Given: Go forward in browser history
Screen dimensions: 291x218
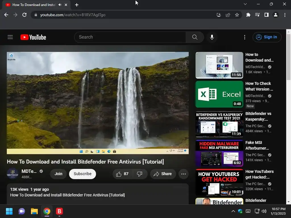Looking at the screenshot, I should 15,15.
